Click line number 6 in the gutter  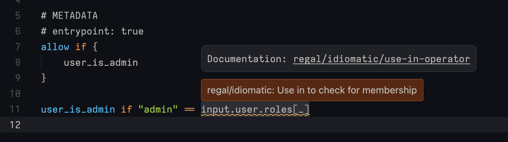(18, 31)
